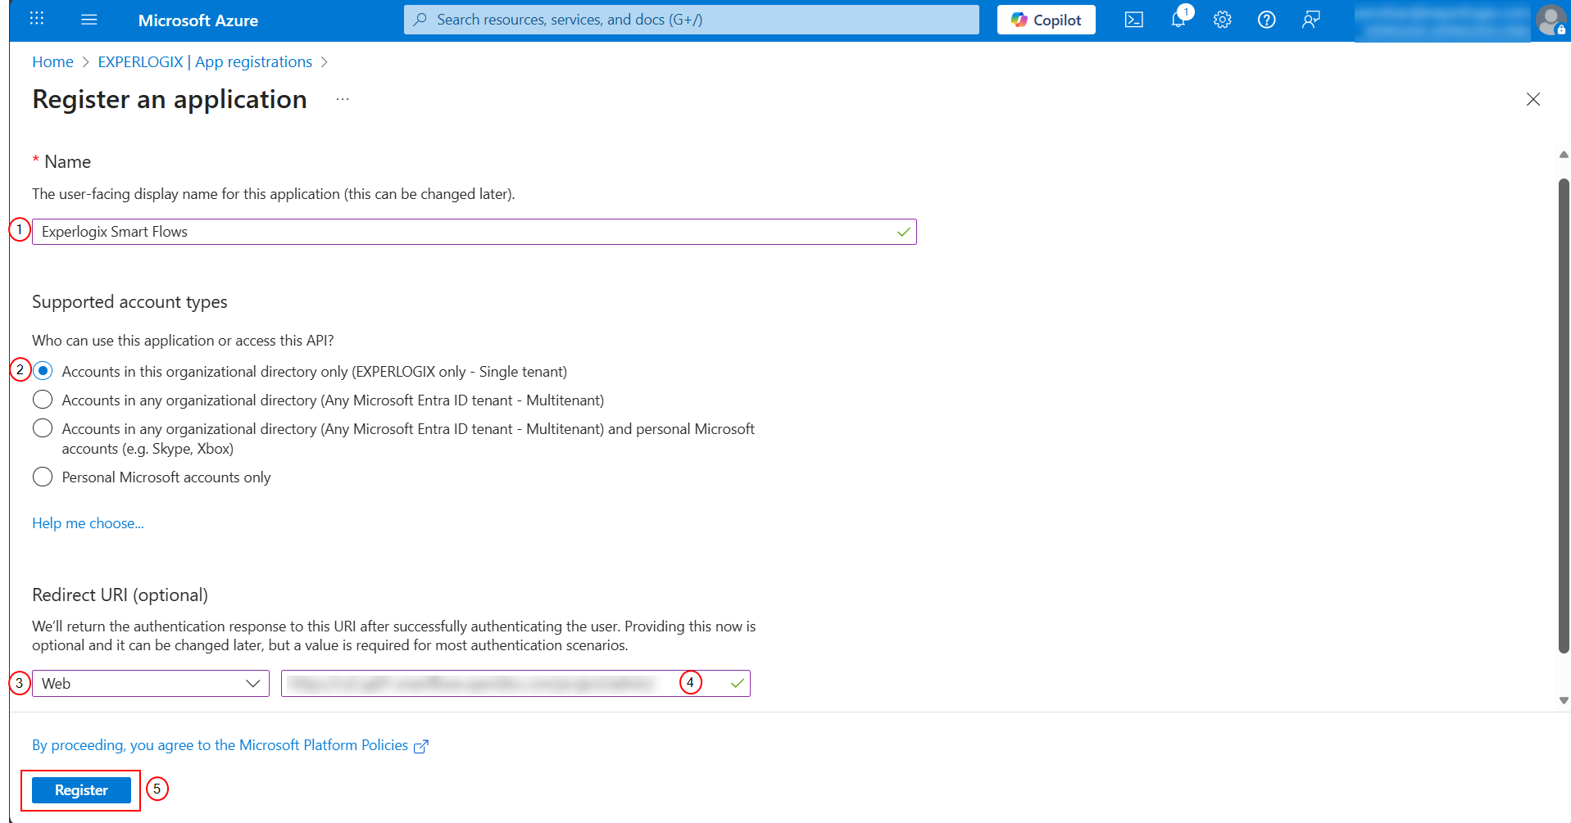
Task: Go to EXPERLOGIX App registrations breadcrumb
Action: pos(205,62)
